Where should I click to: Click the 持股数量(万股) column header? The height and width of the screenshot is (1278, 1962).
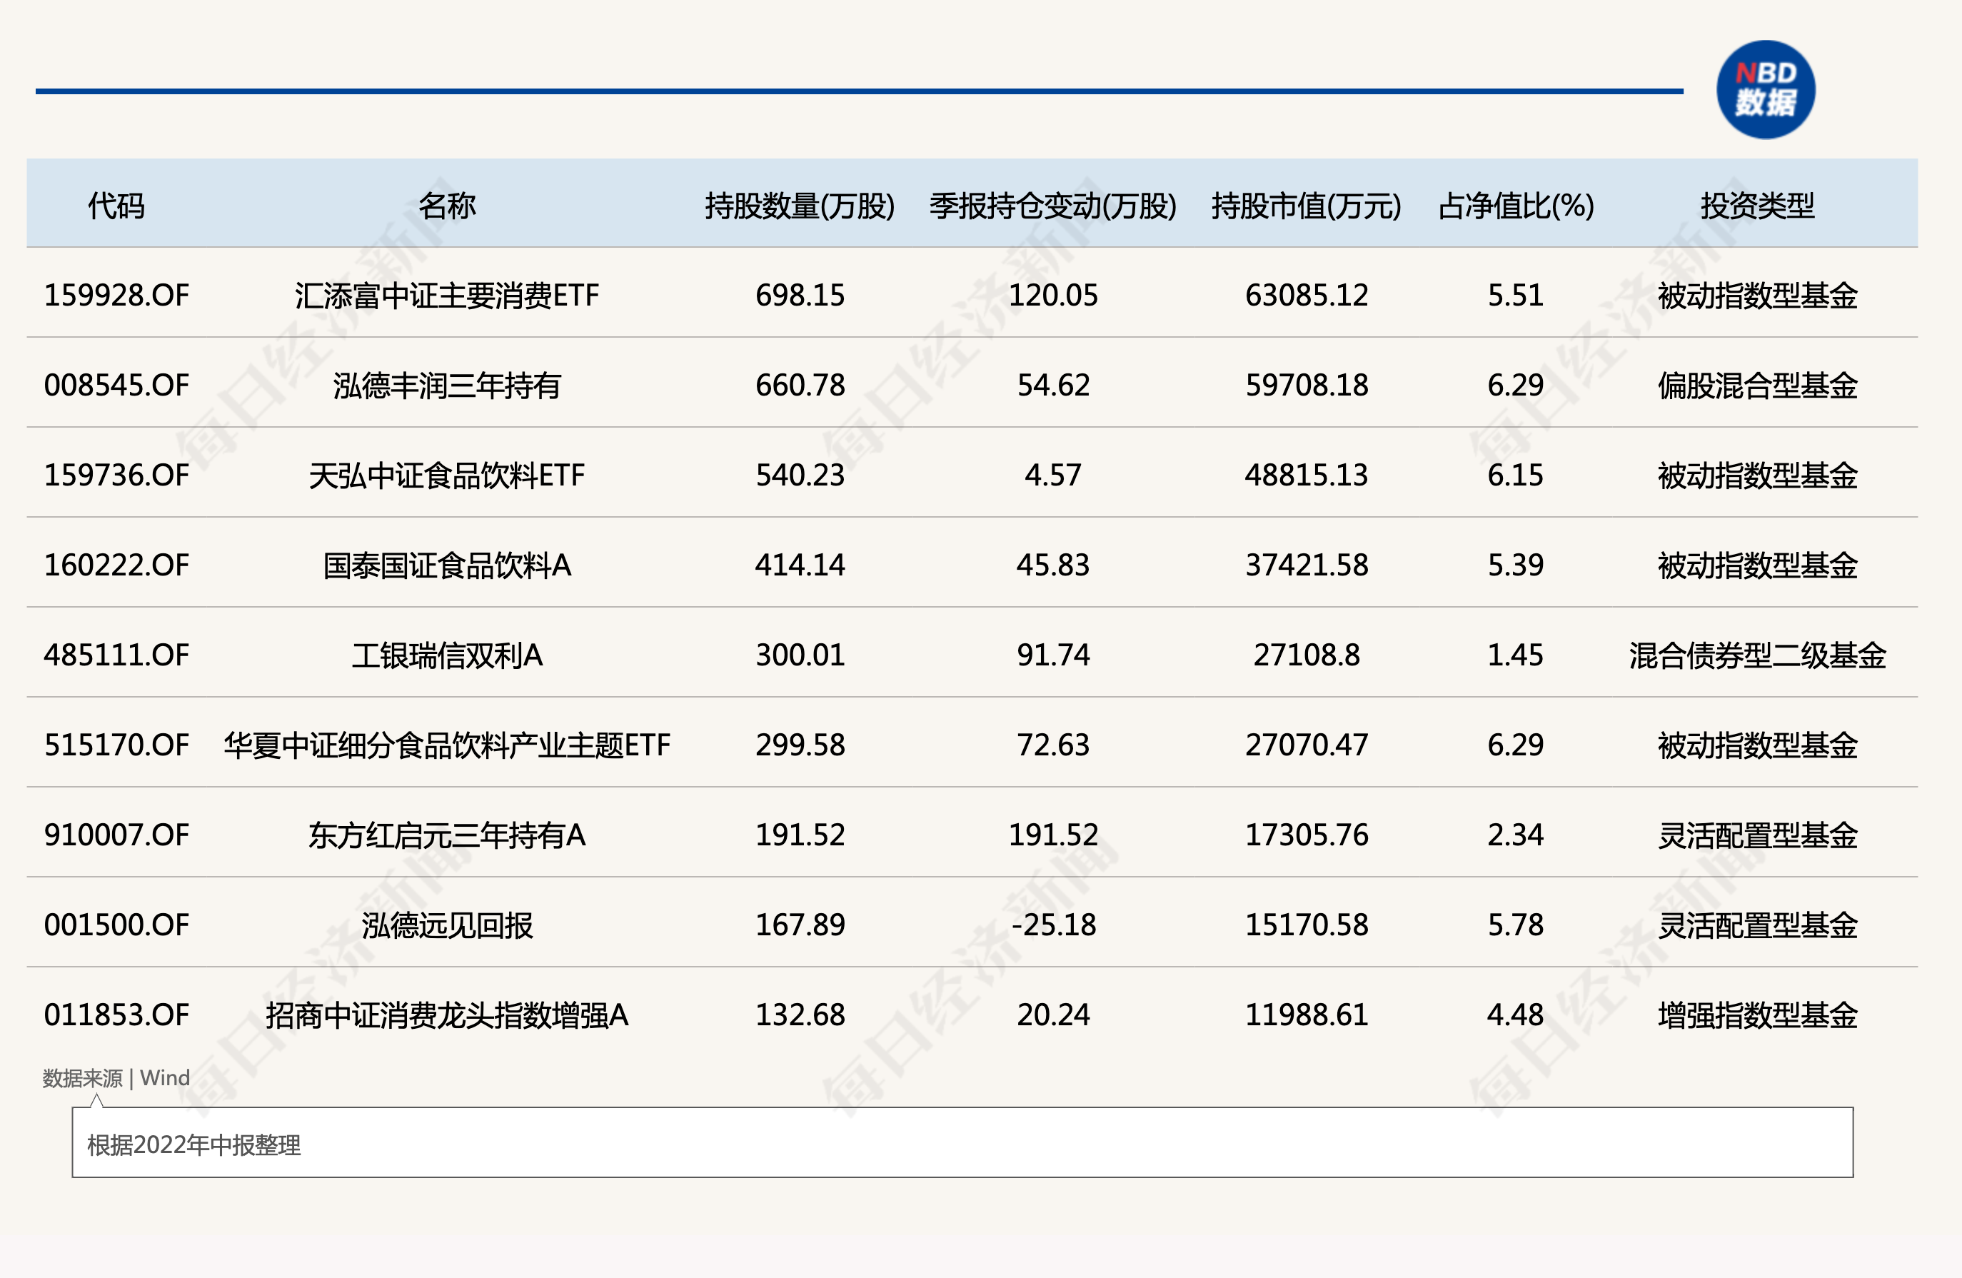tap(800, 206)
